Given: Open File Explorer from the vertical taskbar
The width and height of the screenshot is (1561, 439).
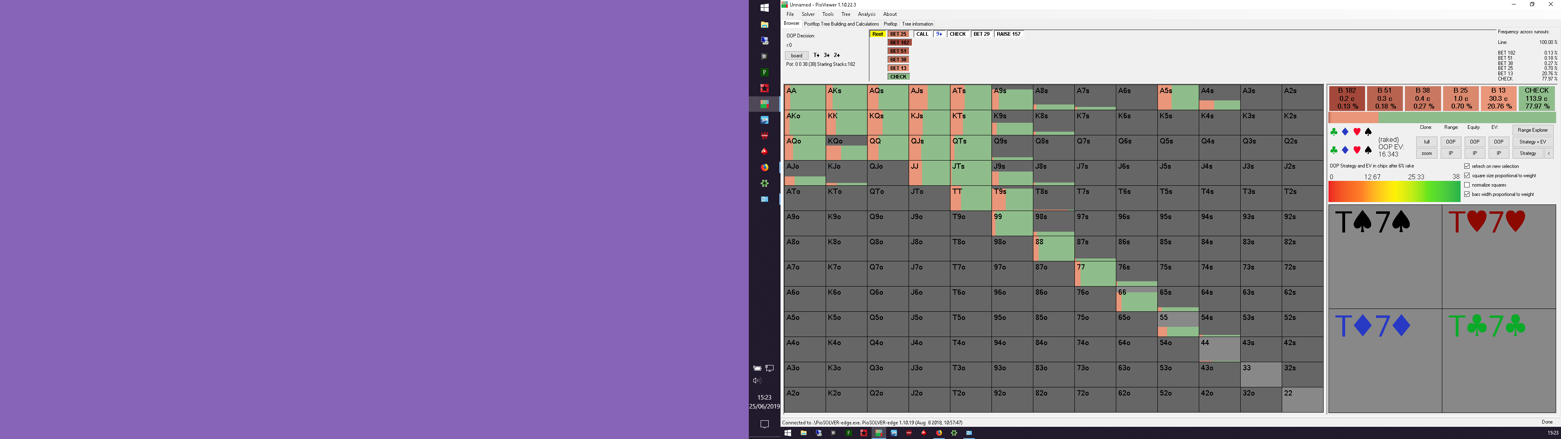Looking at the screenshot, I should pyautogui.click(x=764, y=25).
